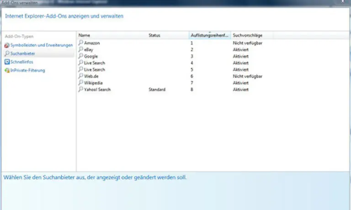The image size is (351, 210).
Task: Click listing order 8 in the Yahoo! row
Action: point(192,89)
